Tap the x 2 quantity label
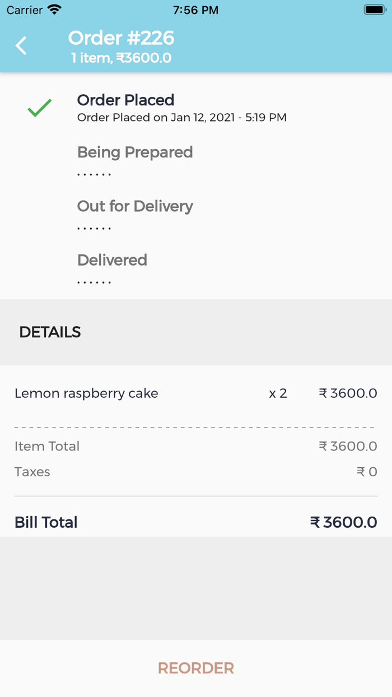The width and height of the screenshot is (392, 697). point(278,393)
